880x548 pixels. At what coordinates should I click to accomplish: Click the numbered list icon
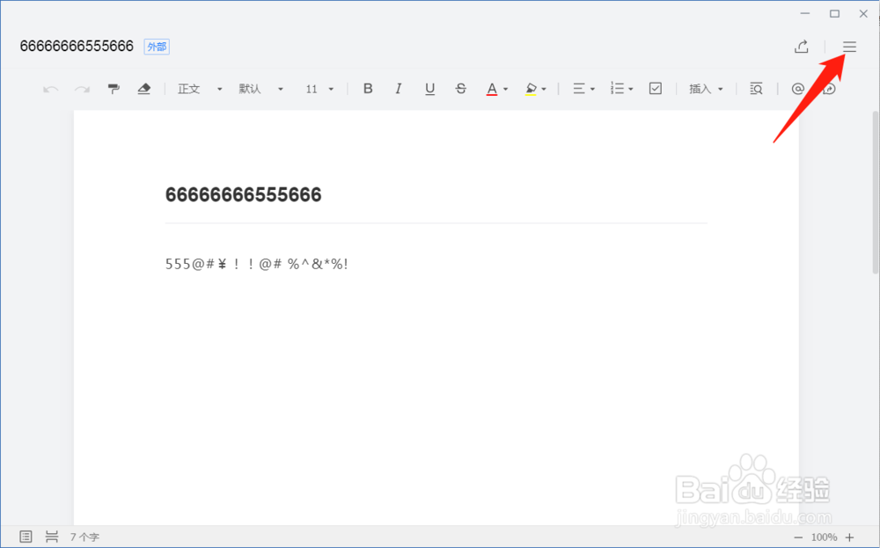click(618, 89)
